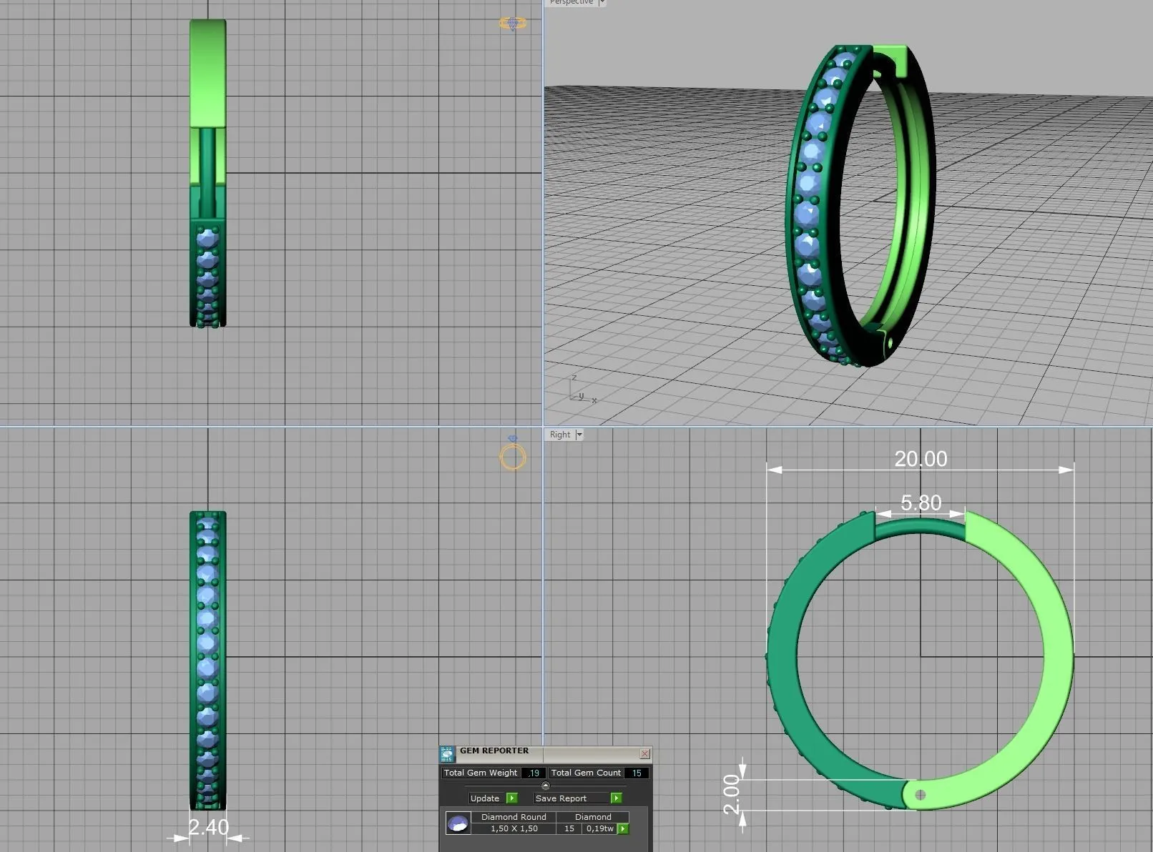
Task: Click the Right viewport title label
Action: (x=560, y=435)
